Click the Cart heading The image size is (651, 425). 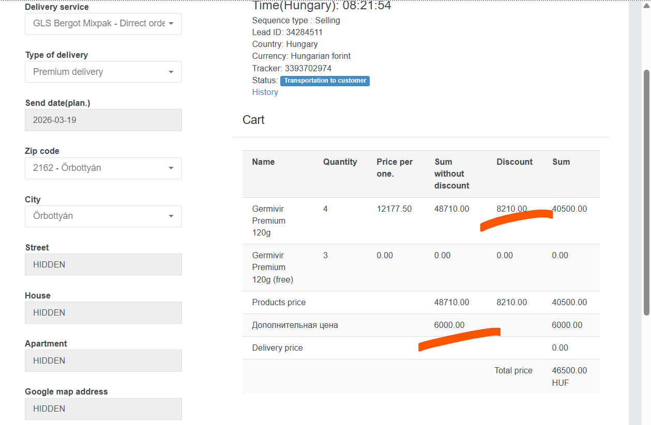[253, 120]
